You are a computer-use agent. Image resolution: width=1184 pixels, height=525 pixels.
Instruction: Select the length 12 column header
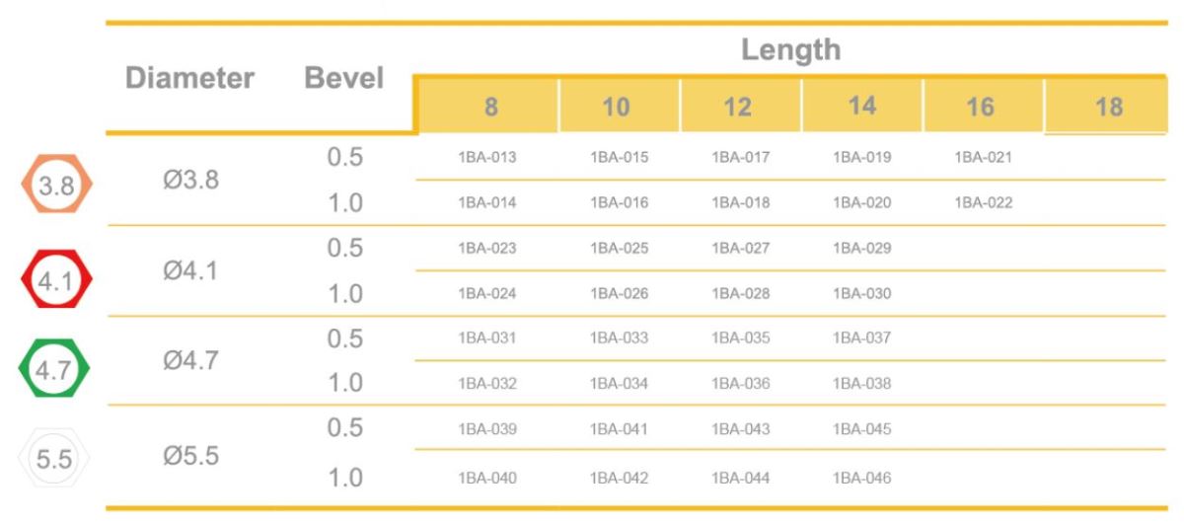[740, 106]
